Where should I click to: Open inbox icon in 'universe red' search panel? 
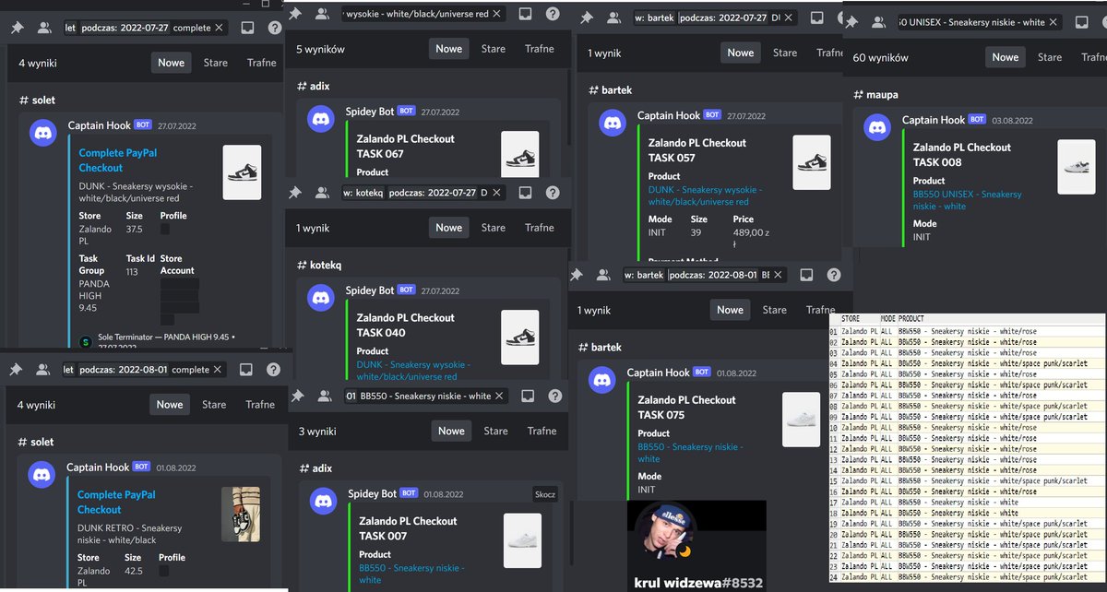(x=525, y=14)
